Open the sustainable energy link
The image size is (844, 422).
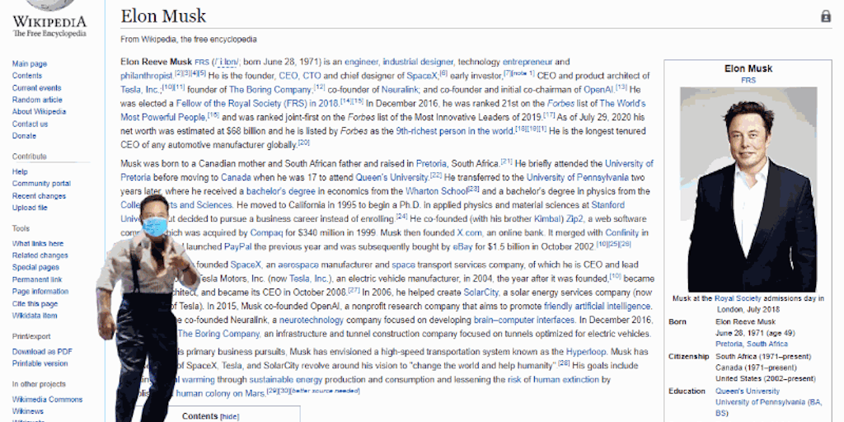[x=285, y=379]
